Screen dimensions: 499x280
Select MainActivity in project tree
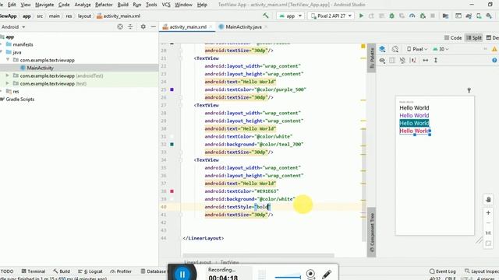[x=40, y=68]
